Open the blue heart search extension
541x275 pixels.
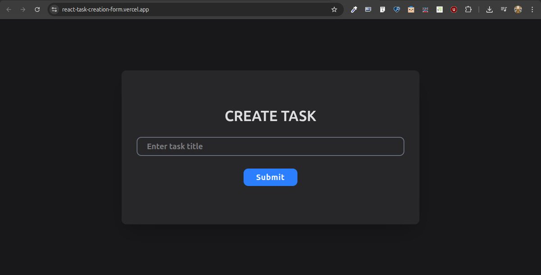(x=397, y=9)
